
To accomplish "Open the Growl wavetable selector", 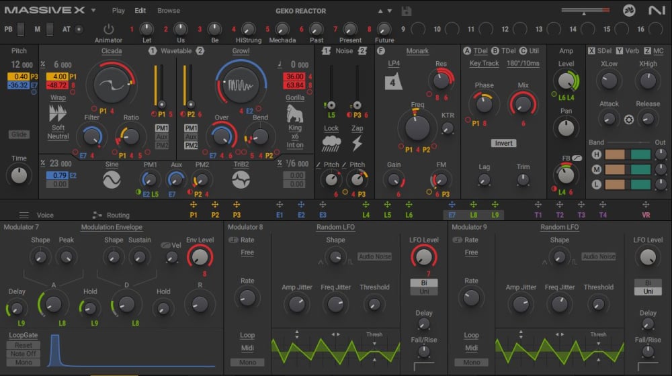I will [x=241, y=51].
